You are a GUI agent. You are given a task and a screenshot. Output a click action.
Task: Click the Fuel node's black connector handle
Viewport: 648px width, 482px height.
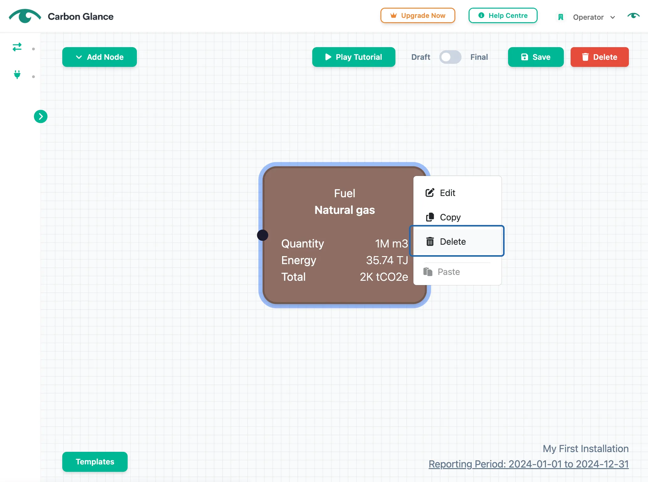[263, 235]
